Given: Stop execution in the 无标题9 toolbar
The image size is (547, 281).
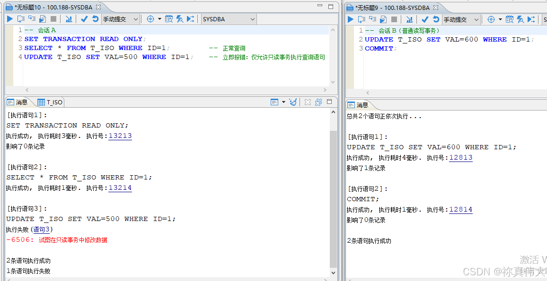Looking at the screenshot, I should pyautogui.click(x=394, y=19).
